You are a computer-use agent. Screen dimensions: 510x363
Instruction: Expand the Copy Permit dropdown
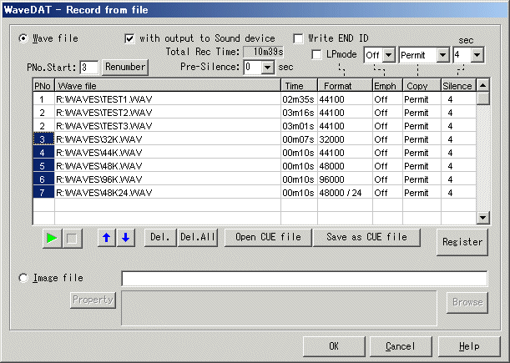[443, 55]
